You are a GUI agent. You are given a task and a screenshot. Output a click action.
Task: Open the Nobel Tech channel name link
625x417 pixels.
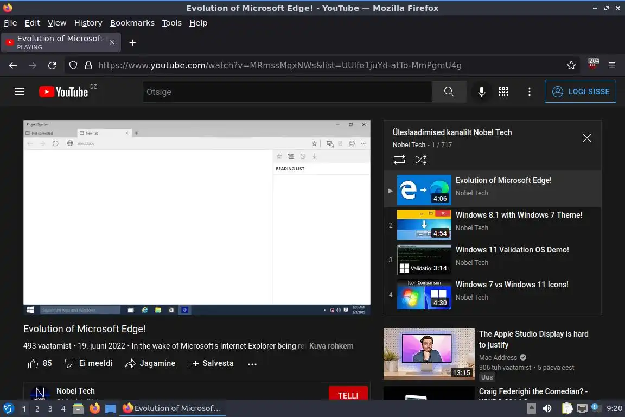[76, 391]
